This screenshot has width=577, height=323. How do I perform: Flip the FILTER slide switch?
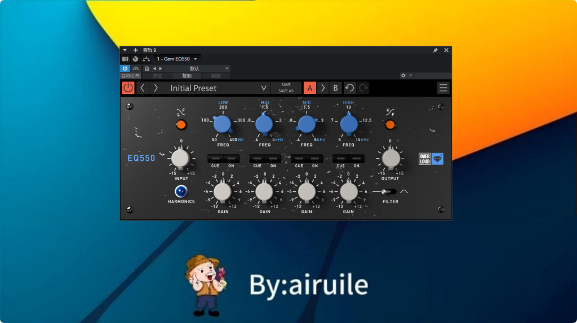pyautogui.click(x=388, y=191)
